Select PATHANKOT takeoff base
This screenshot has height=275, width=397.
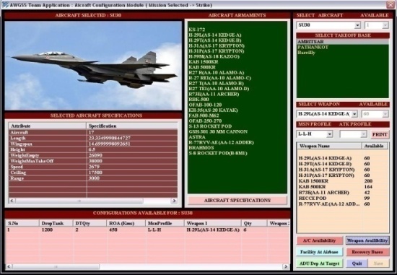tap(343, 48)
